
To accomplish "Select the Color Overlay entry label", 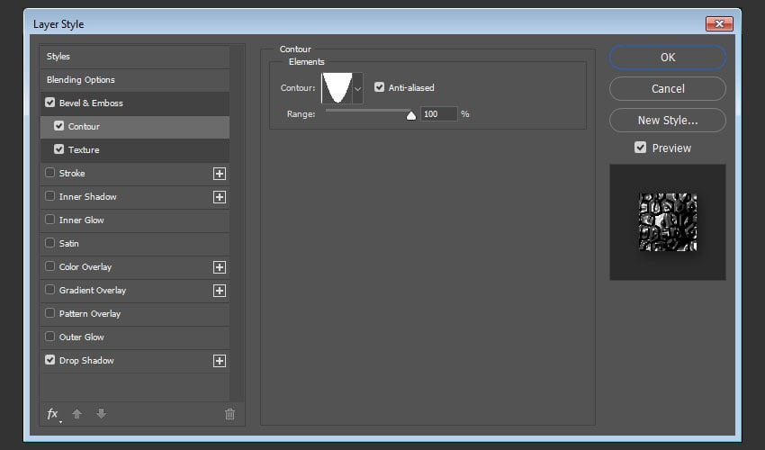I will [85, 267].
